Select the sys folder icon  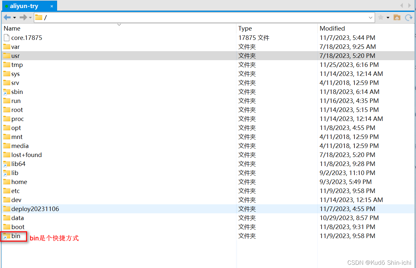[7, 74]
